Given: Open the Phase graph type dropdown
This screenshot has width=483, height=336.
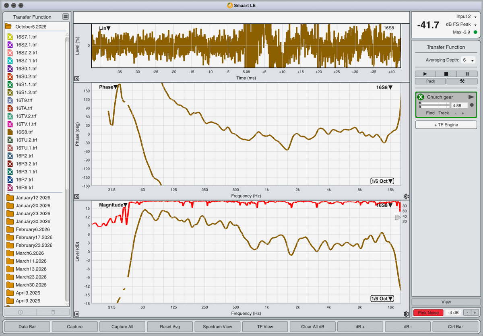Looking at the screenshot, I should tap(109, 87).
